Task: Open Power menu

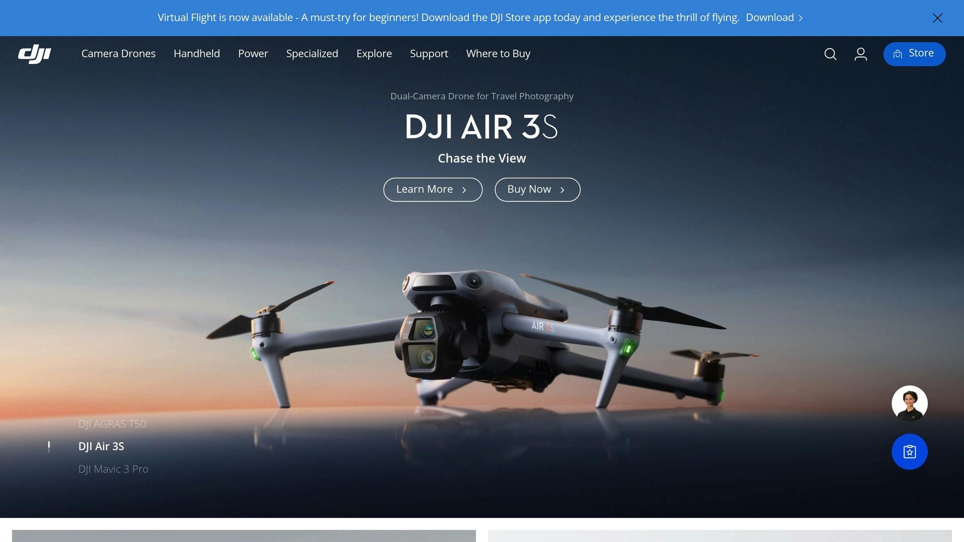Action: [x=253, y=54]
